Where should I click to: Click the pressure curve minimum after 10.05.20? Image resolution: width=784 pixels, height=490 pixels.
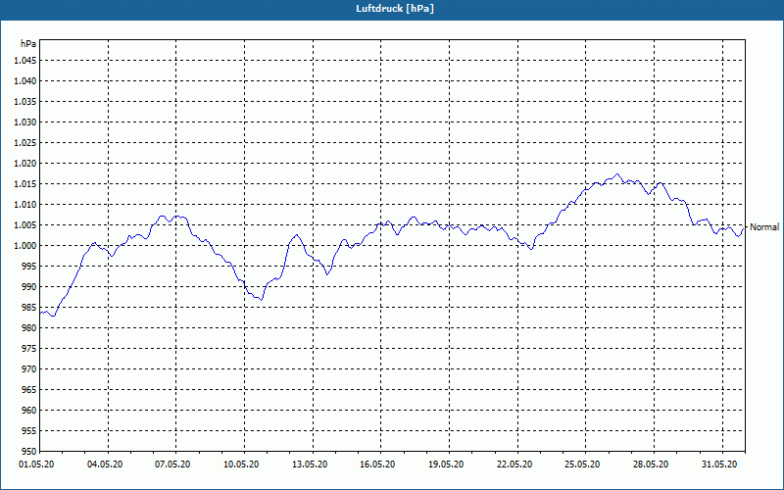pos(261,300)
